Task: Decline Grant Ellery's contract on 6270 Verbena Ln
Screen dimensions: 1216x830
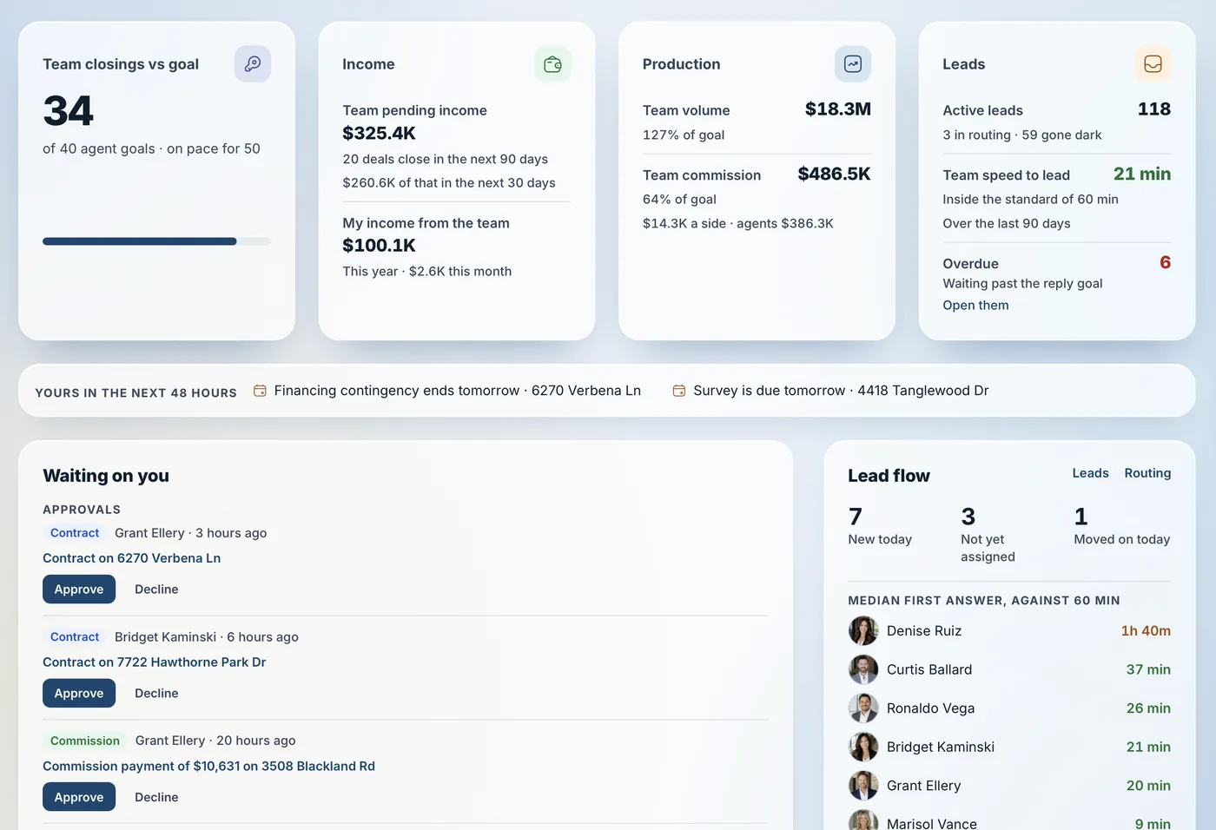Action: [x=156, y=590]
